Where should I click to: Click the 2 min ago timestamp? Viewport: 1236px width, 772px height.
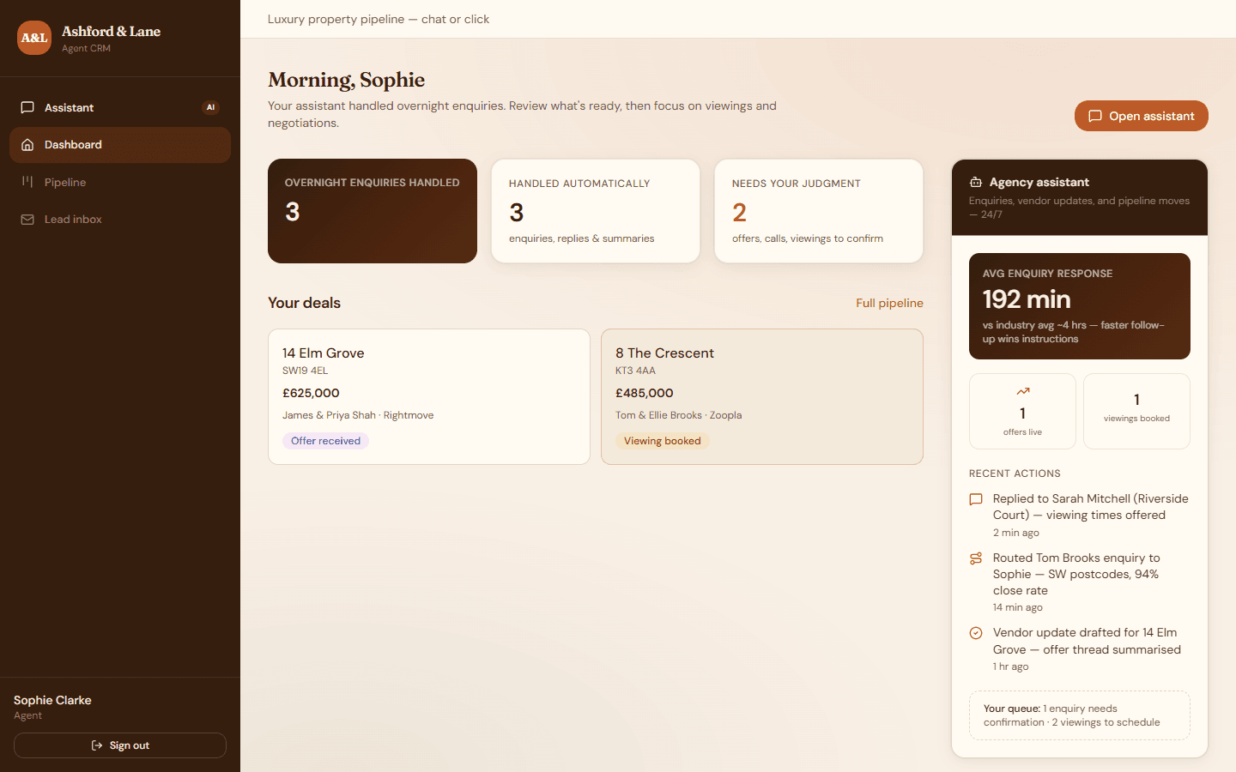1016,533
